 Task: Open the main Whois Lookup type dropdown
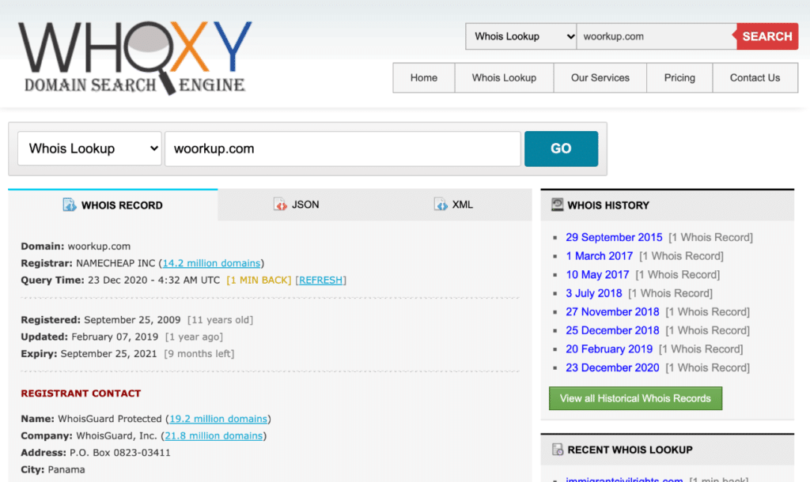tap(90, 149)
